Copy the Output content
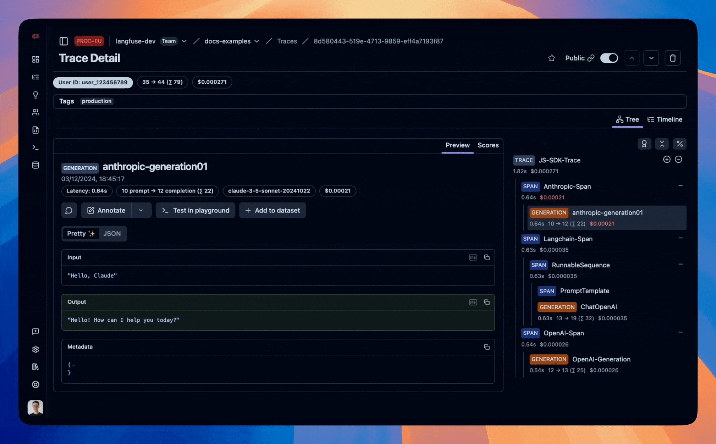Image resolution: width=716 pixels, height=444 pixels. (x=487, y=302)
